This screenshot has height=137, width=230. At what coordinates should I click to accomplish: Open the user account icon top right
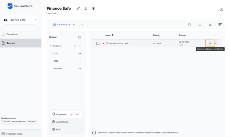point(221,10)
